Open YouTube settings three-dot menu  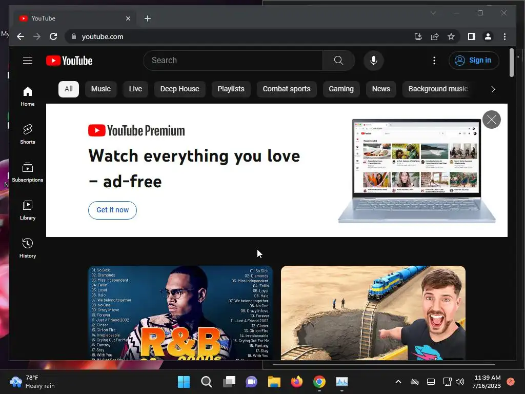pos(434,61)
